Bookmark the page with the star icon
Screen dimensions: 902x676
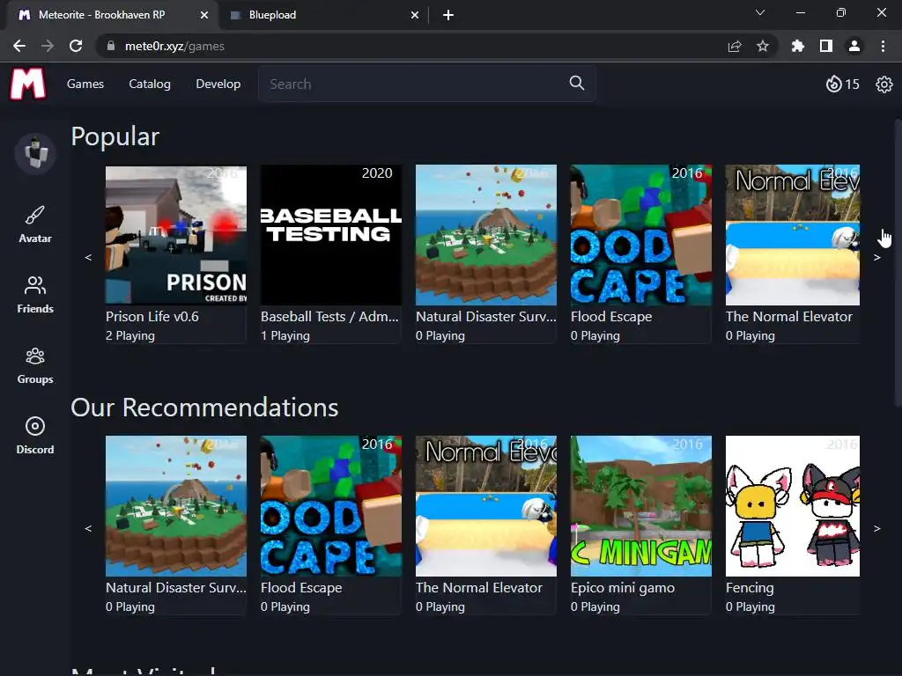[763, 46]
